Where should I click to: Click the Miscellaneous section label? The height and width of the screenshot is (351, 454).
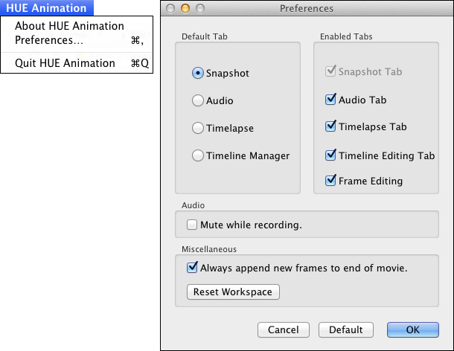[209, 249]
